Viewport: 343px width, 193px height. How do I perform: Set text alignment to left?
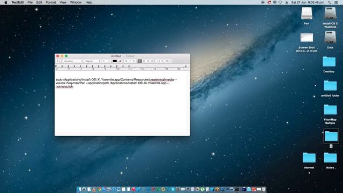(x=140, y=61)
